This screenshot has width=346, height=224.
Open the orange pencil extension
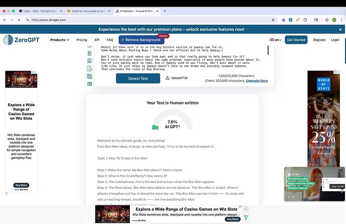click(x=298, y=20)
